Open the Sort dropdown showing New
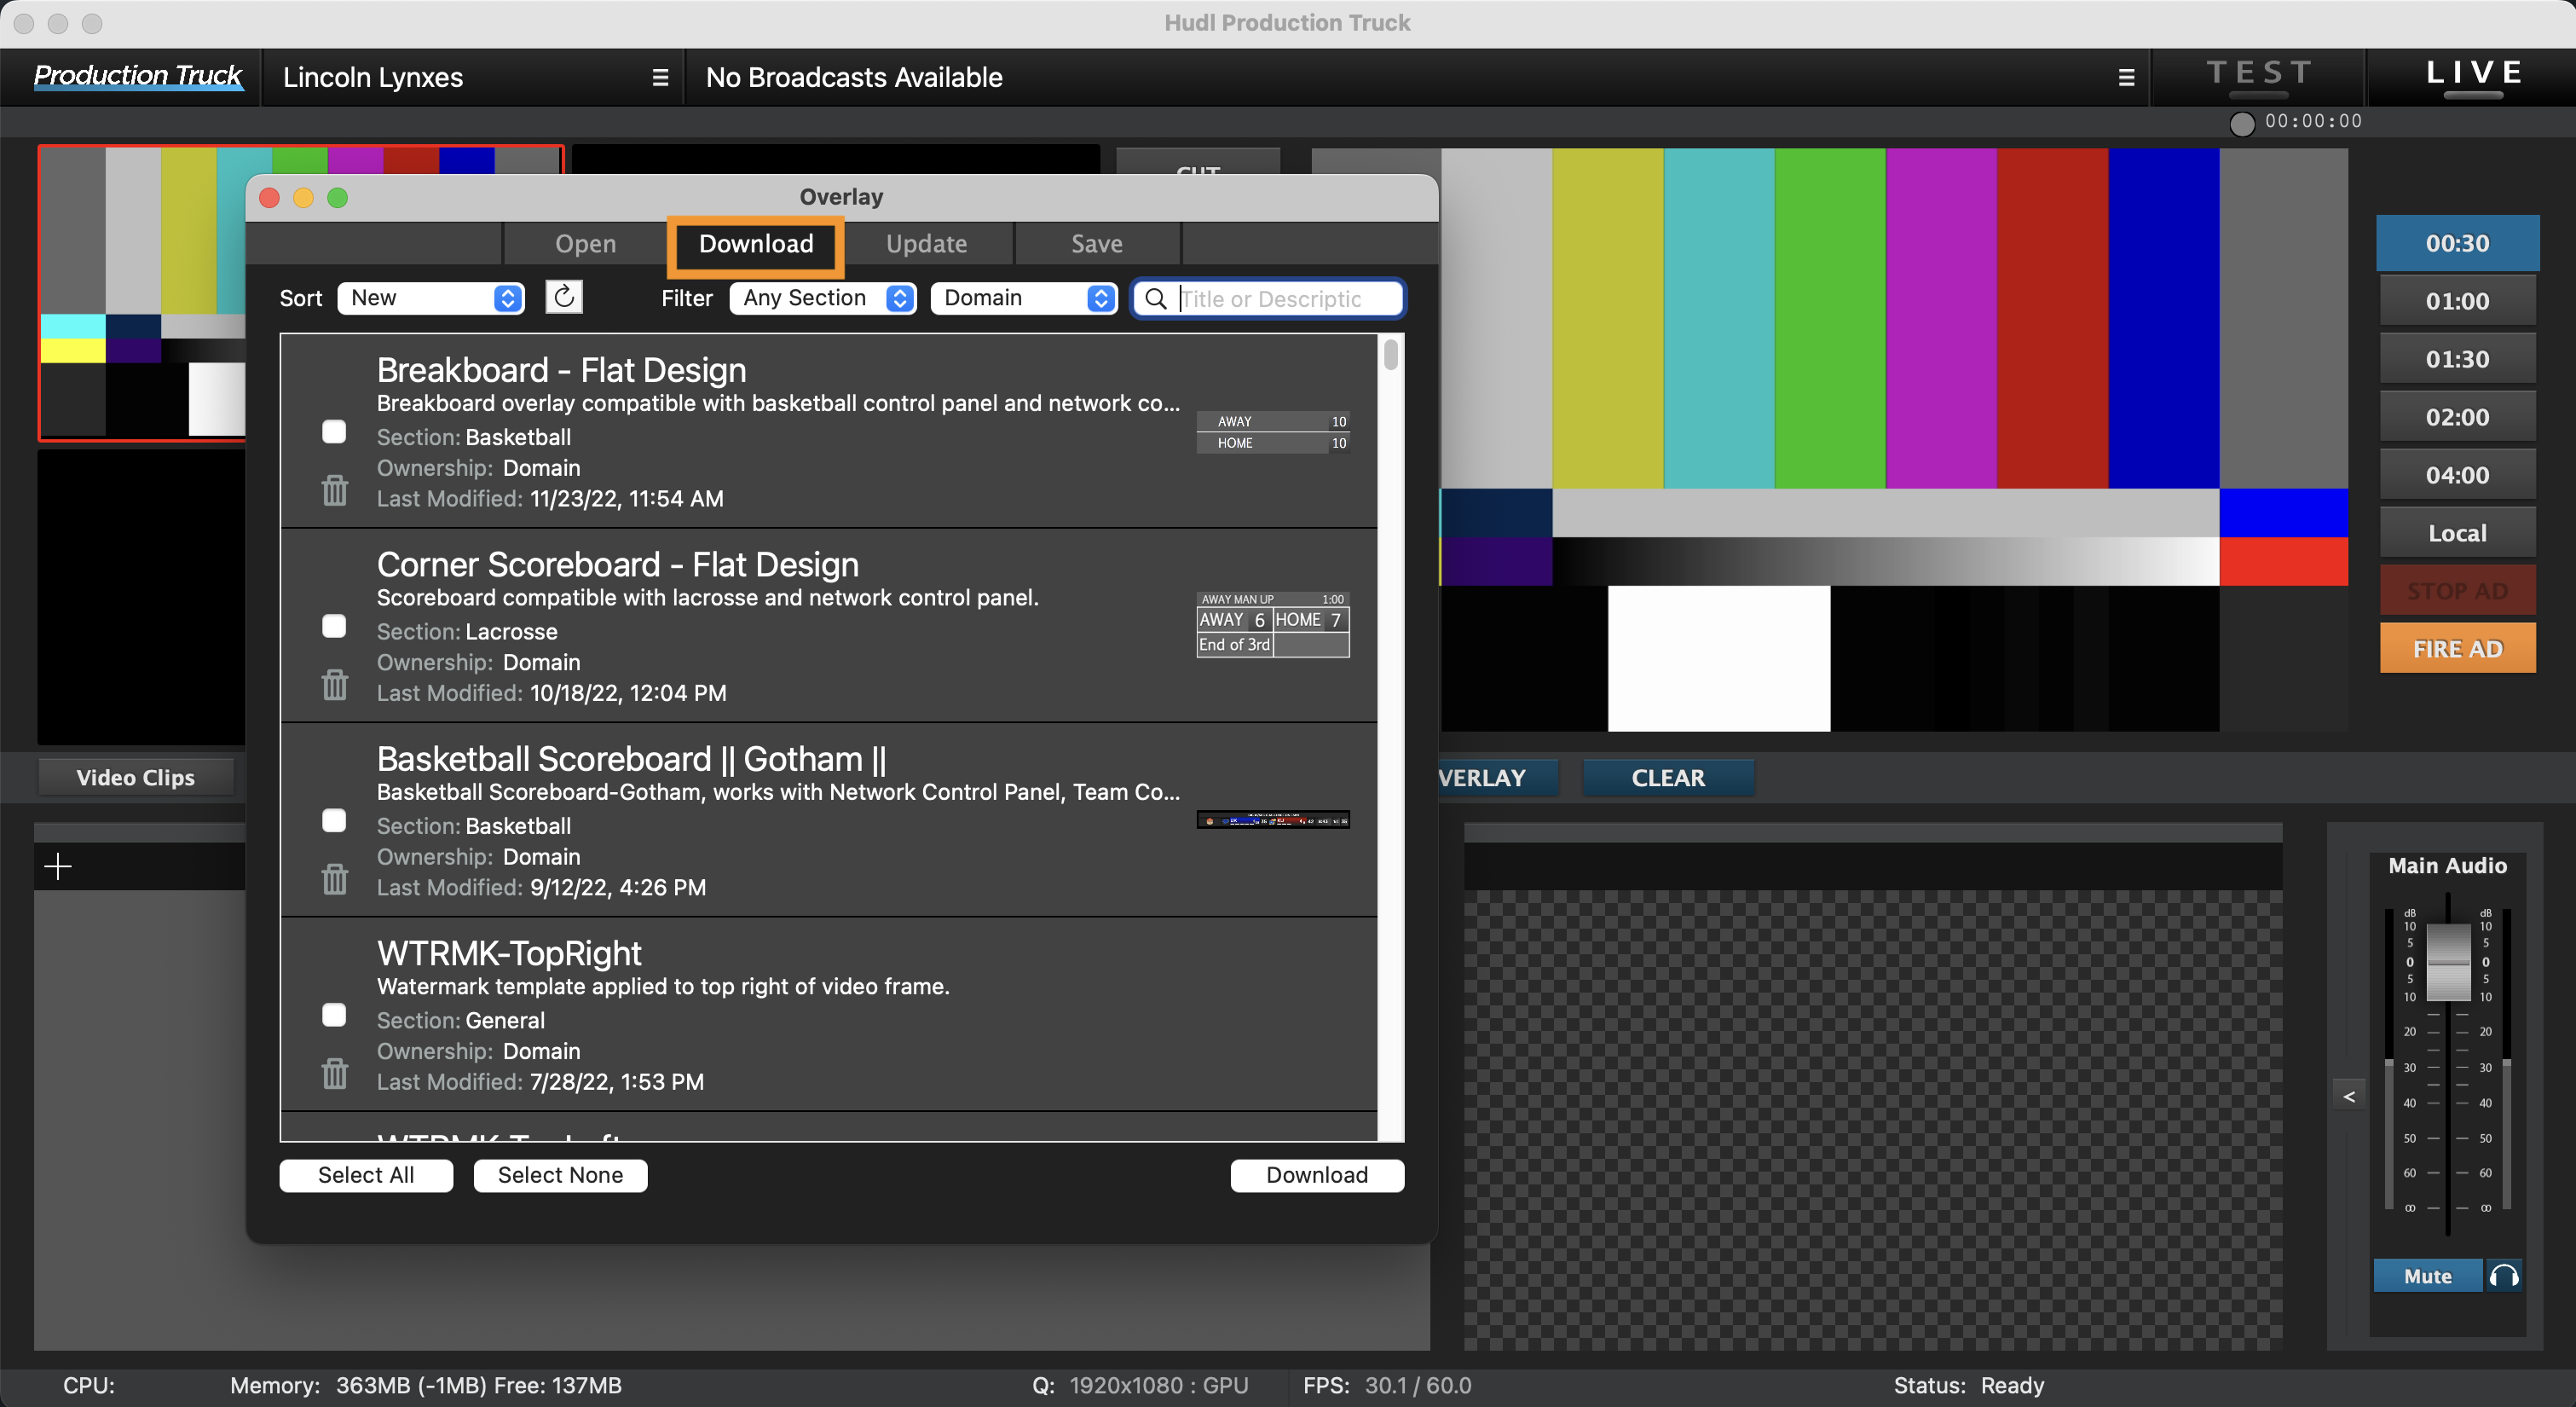This screenshot has height=1407, width=2576. 430,298
